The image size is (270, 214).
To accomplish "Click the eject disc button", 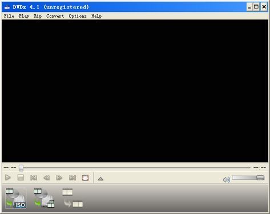I will pyautogui.click(x=100, y=179).
